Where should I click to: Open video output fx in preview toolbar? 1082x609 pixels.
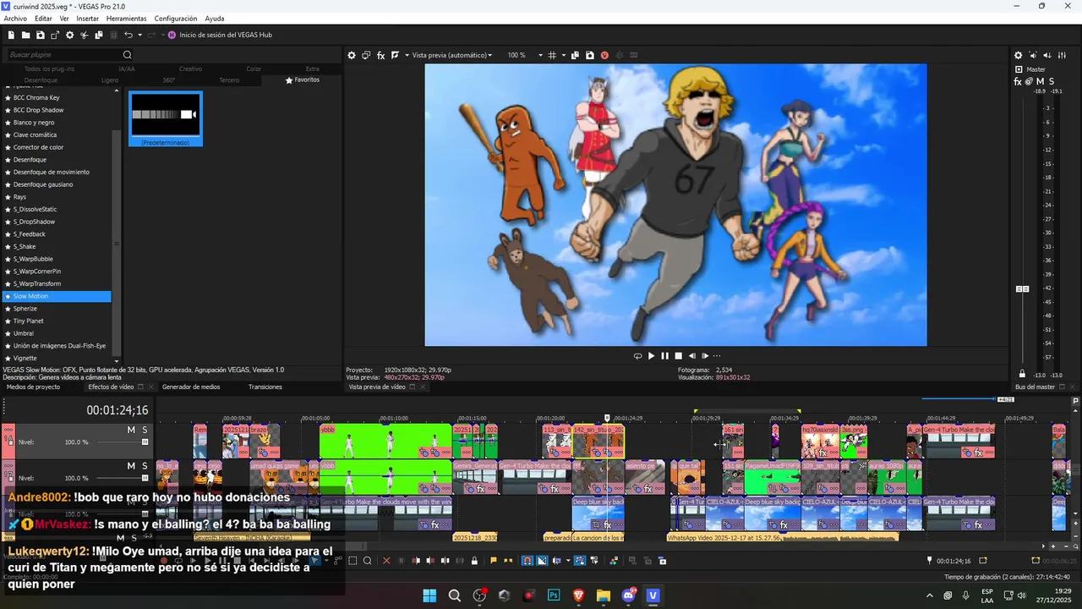click(x=381, y=55)
